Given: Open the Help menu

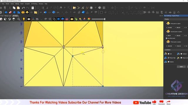Looking at the screenshot, I should click(46, 4).
